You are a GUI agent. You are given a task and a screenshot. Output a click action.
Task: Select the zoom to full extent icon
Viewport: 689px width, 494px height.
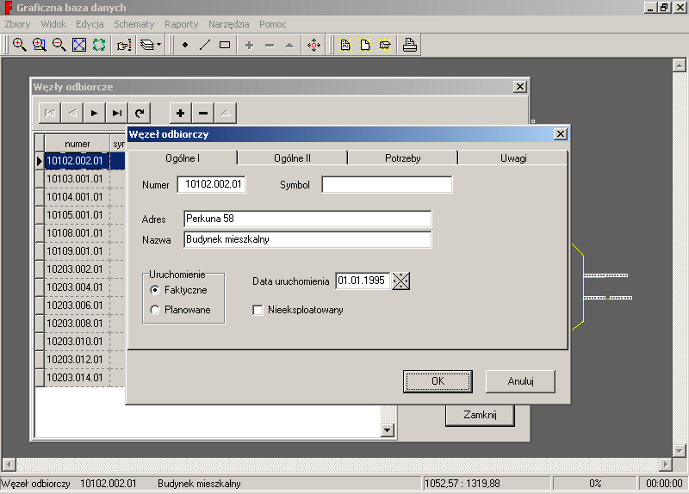(x=79, y=45)
